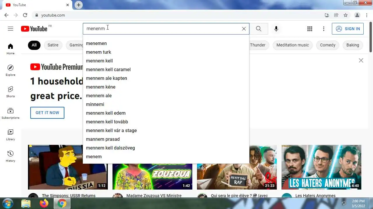The height and width of the screenshot is (209, 373).
Task: Open 'Madame Zouzoua VS Ministre' title
Action: click(x=154, y=196)
